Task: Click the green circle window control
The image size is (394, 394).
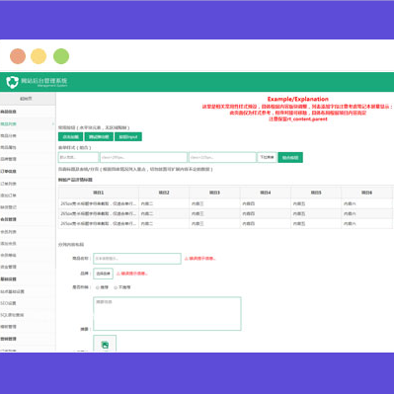Action: pyautogui.click(x=61, y=56)
